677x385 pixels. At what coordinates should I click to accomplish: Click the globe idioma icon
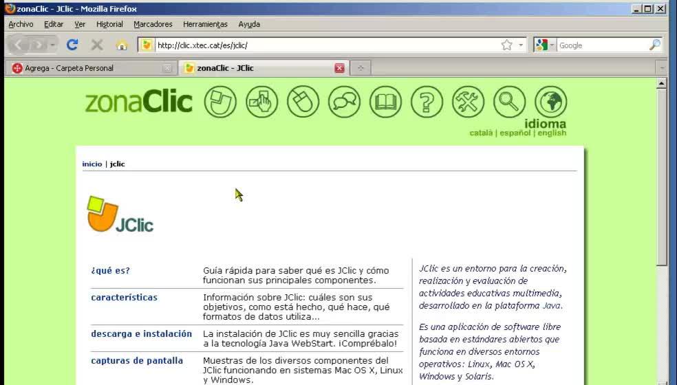[x=551, y=102]
